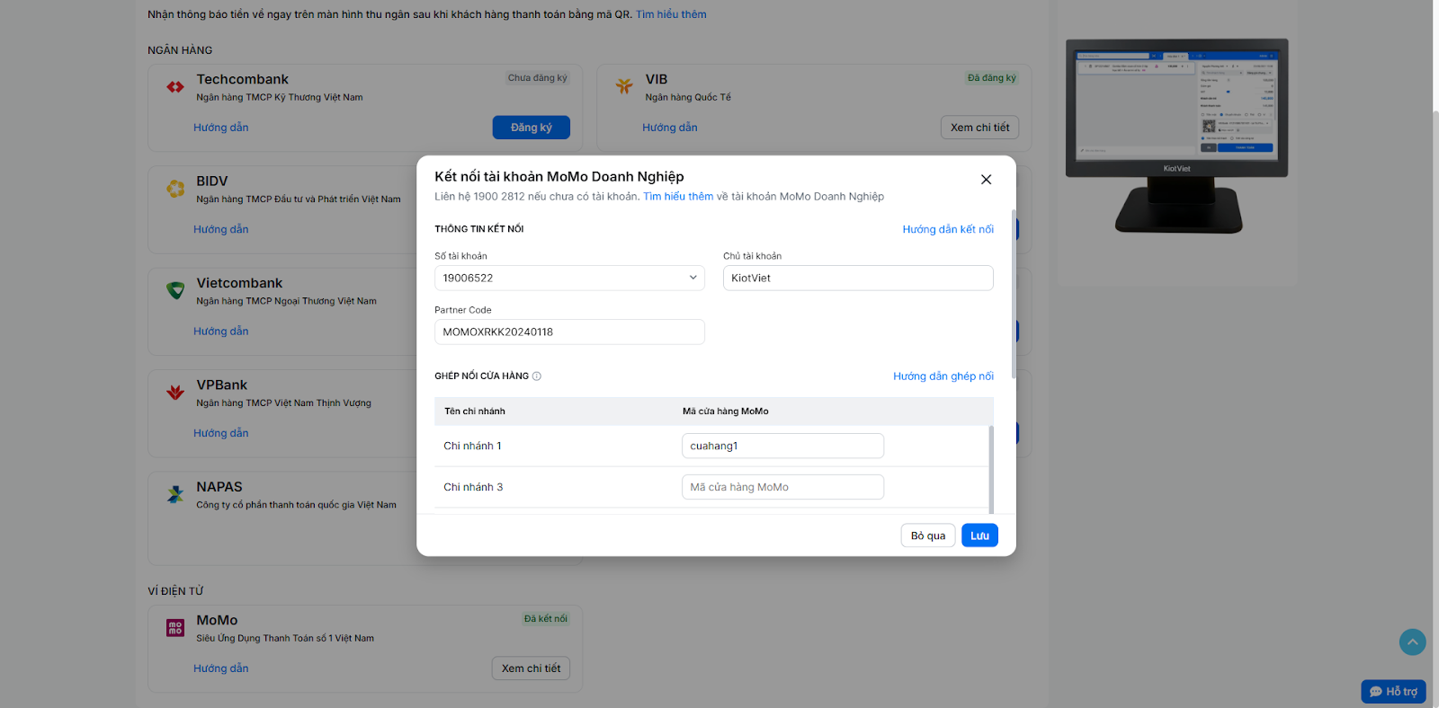This screenshot has width=1439, height=708.
Task: Click the Techcombank bank logo
Action: click(x=175, y=87)
